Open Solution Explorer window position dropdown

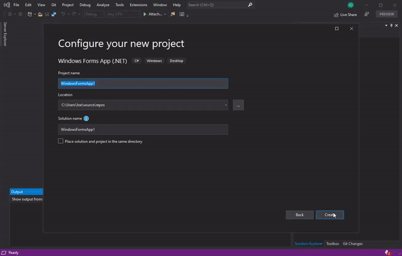tap(386, 25)
